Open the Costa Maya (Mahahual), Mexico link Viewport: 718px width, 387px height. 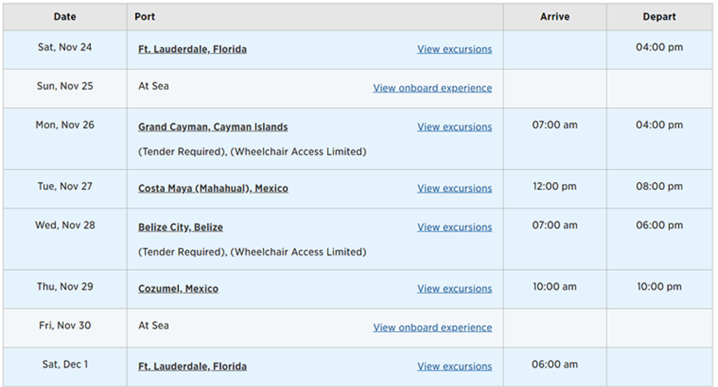point(213,188)
